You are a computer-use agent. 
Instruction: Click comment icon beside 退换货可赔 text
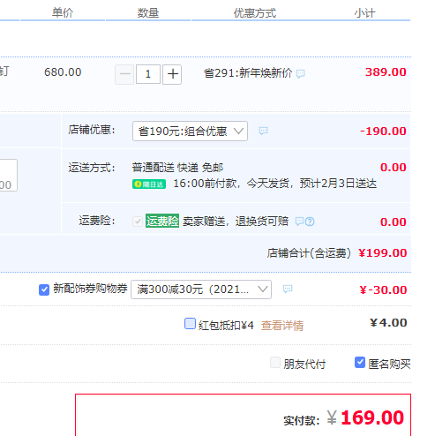299,222
